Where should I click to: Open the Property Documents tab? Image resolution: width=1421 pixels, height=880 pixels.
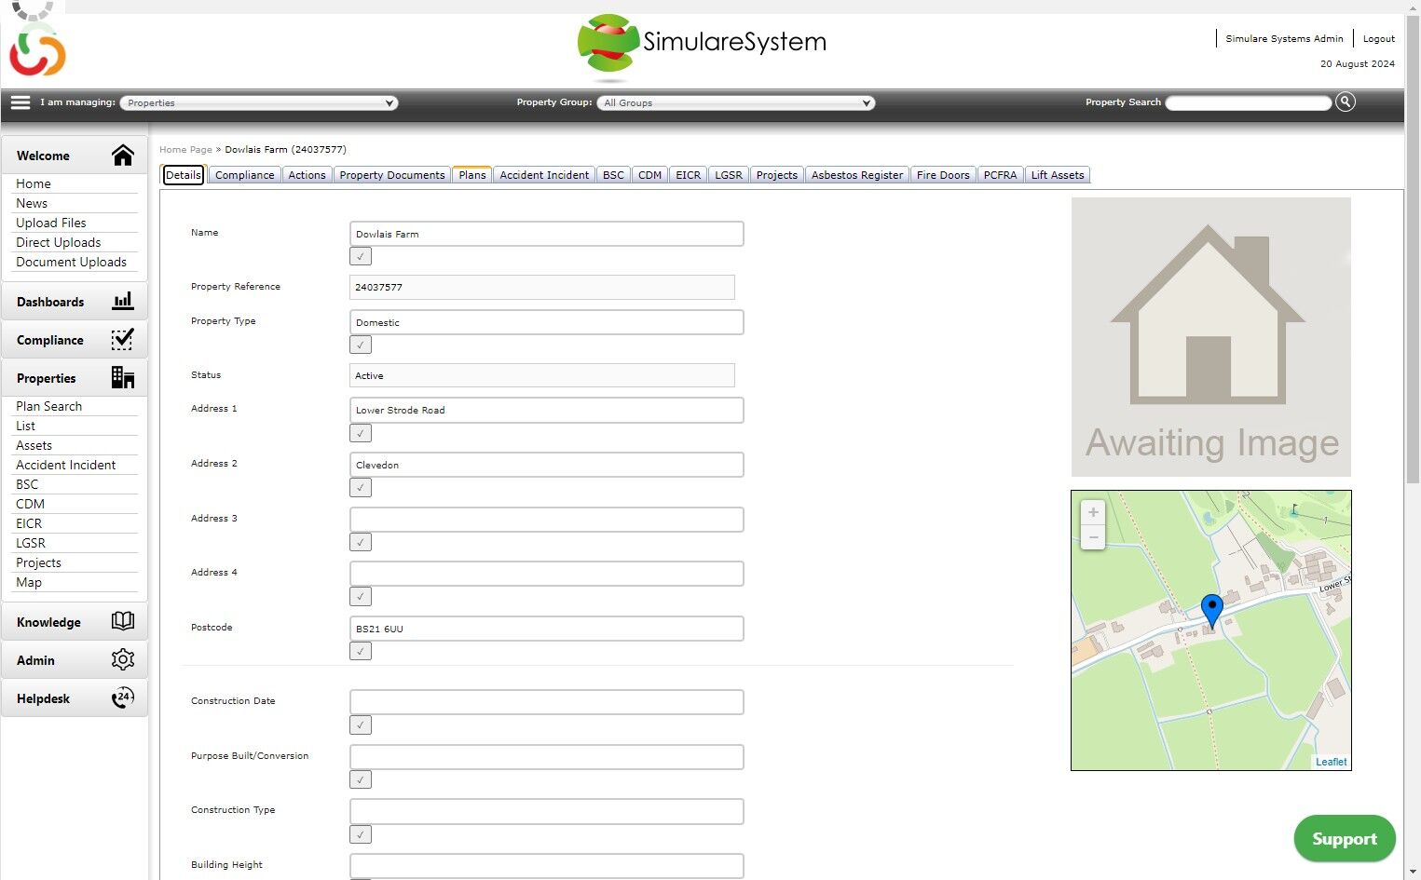click(x=391, y=175)
